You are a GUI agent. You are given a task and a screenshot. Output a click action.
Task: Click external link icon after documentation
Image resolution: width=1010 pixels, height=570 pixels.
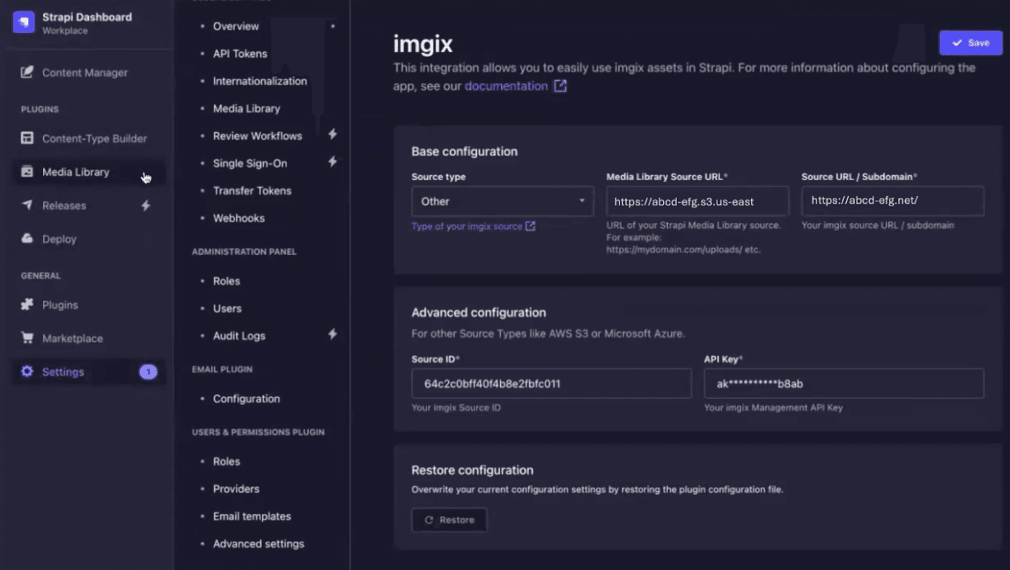(560, 86)
